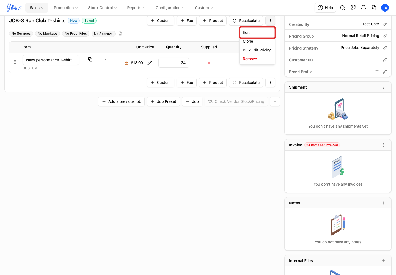The width and height of the screenshot is (396, 275).
Task: Open the notifications bell
Action: tap(364, 8)
